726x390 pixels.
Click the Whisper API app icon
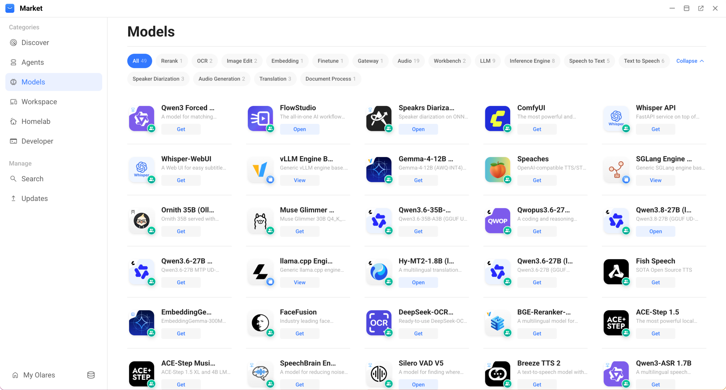[616, 118]
